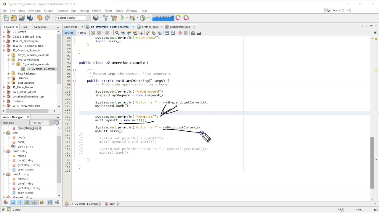The image size is (379, 213).
Task: Click the main breadcrumb item
Action: (x=112, y=204)
